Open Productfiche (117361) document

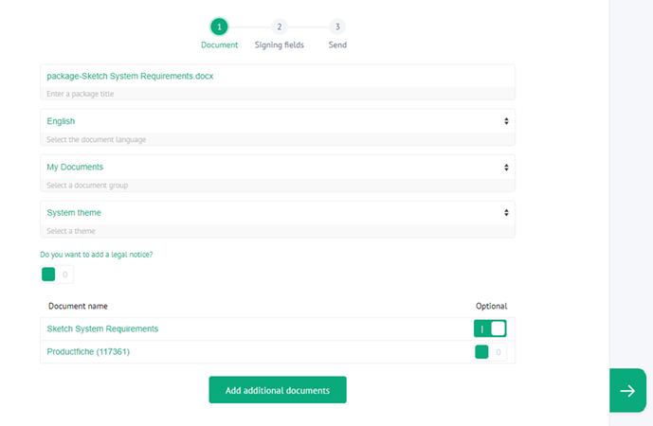88,352
